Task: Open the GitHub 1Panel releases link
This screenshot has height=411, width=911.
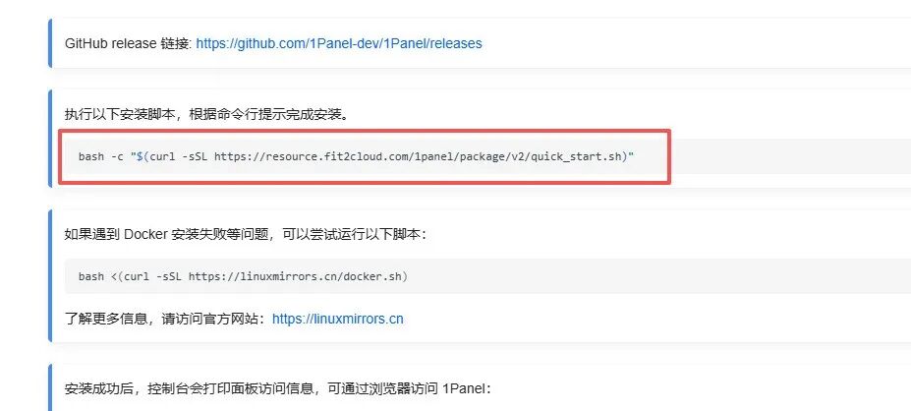Action: 339,43
